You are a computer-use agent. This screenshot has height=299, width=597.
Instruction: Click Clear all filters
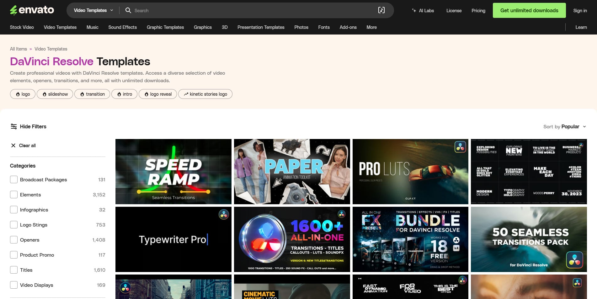23,145
